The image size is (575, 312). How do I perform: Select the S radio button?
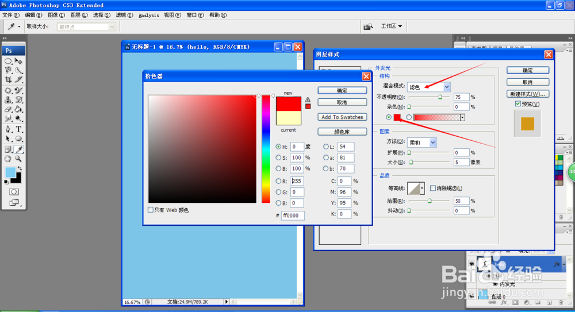click(278, 157)
